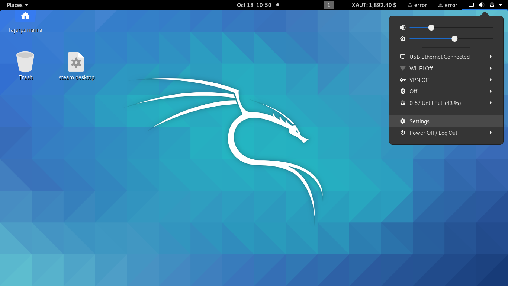Expand the Wi-Fi Off submenu arrow
Image resolution: width=508 pixels, height=286 pixels.
[491, 68]
